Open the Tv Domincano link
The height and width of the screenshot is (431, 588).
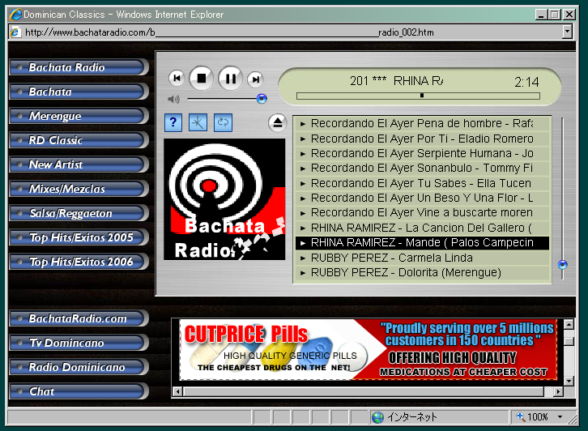pos(78,343)
